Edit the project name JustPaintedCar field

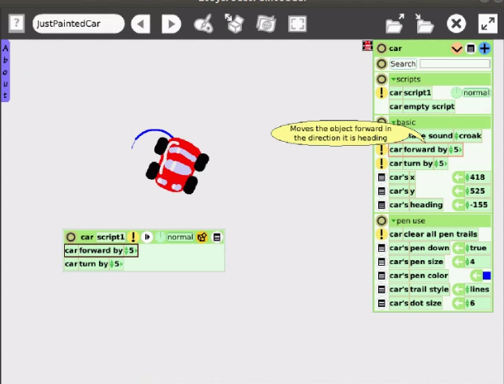pos(79,23)
